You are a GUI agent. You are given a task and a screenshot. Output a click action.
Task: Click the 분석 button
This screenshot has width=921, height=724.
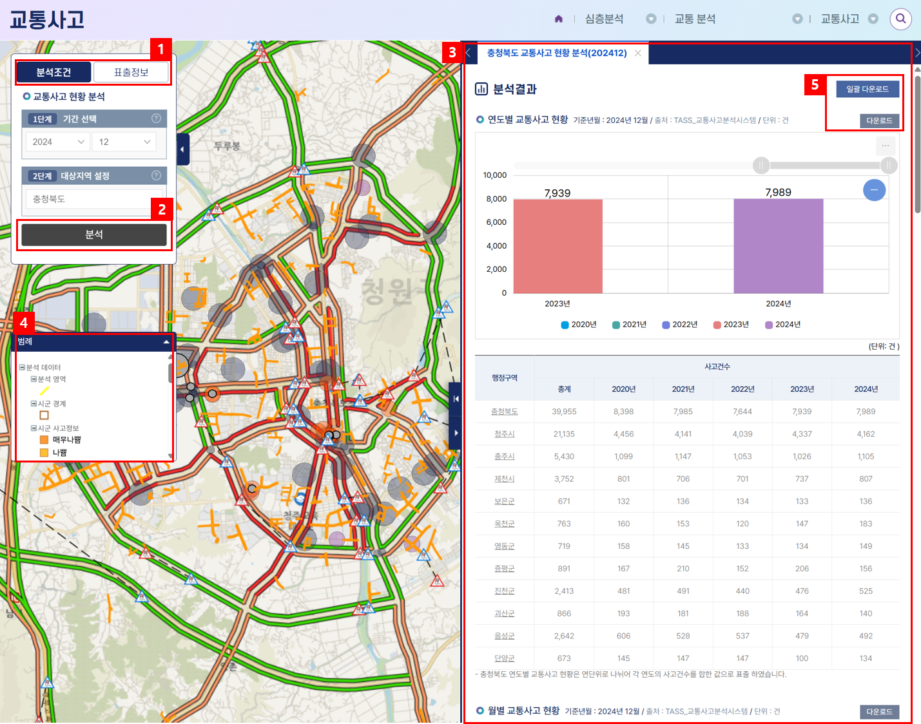pos(94,235)
